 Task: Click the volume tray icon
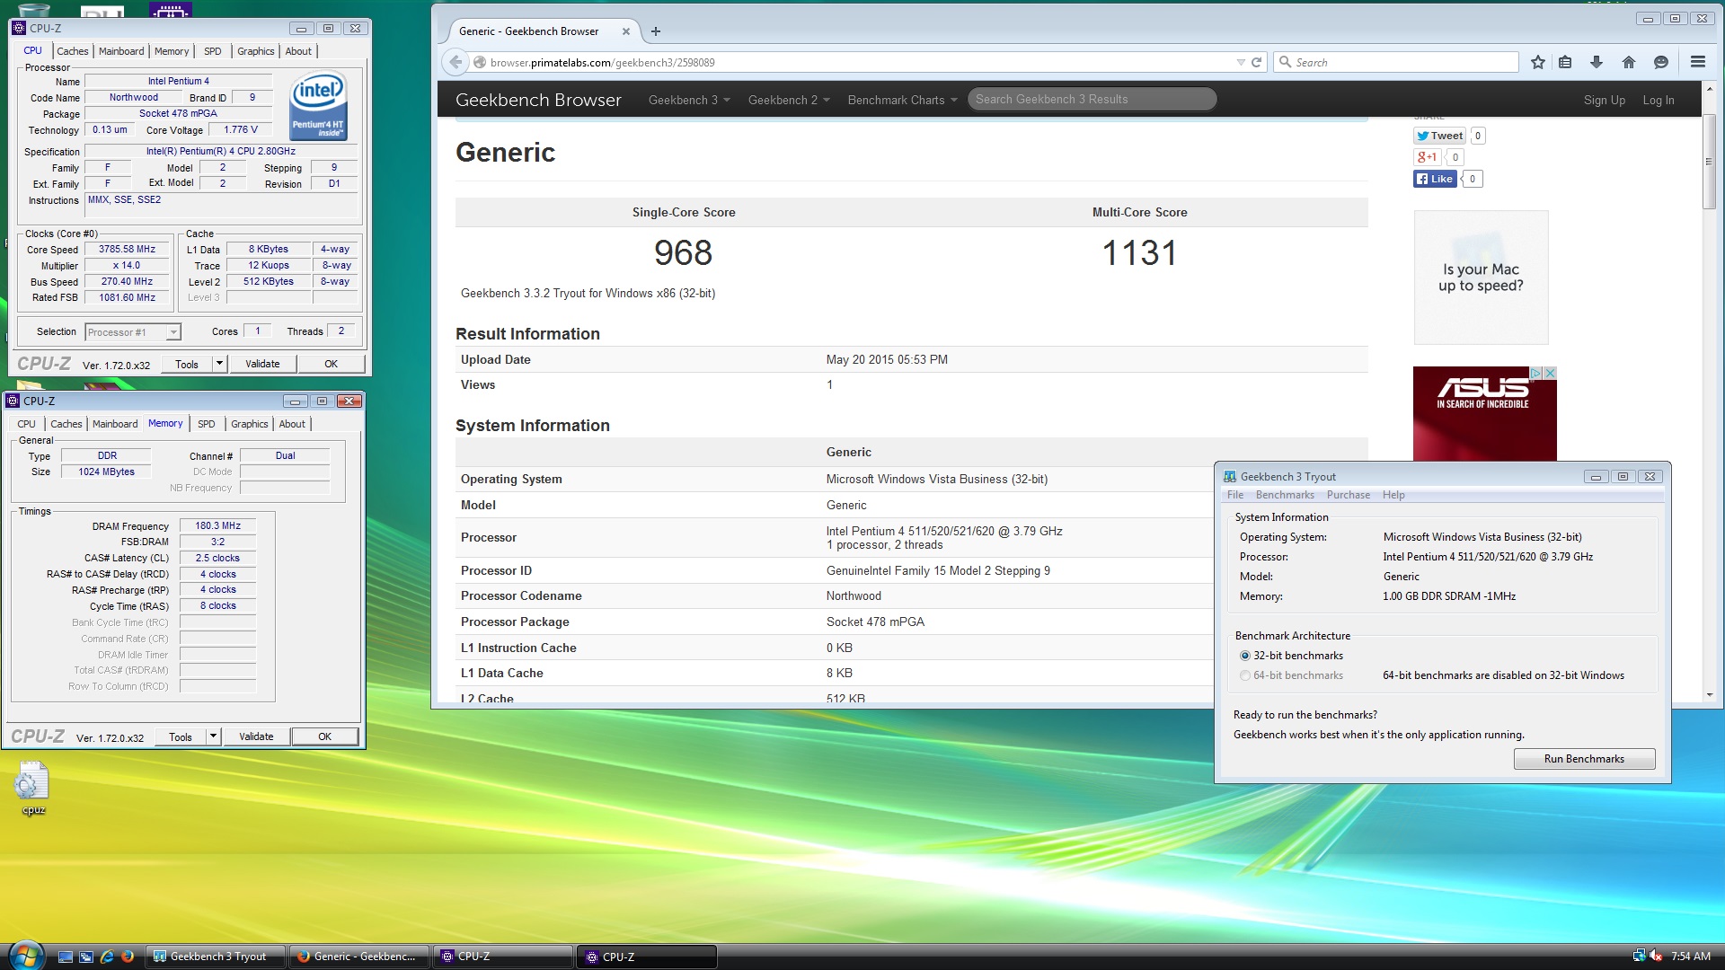coord(1656,957)
